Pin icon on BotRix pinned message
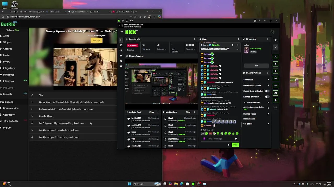This screenshot has height=187, width=334. pyautogui.click(x=232, y=45)
